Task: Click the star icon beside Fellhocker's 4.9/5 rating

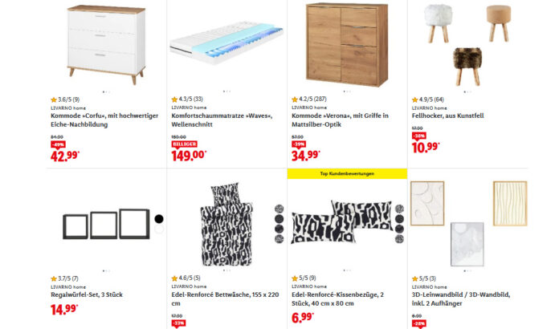Action: point(415,100)
